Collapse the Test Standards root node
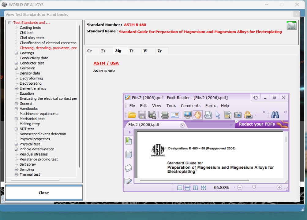The width and height of the screenshot is (307, 220). [x=9, y=23]
